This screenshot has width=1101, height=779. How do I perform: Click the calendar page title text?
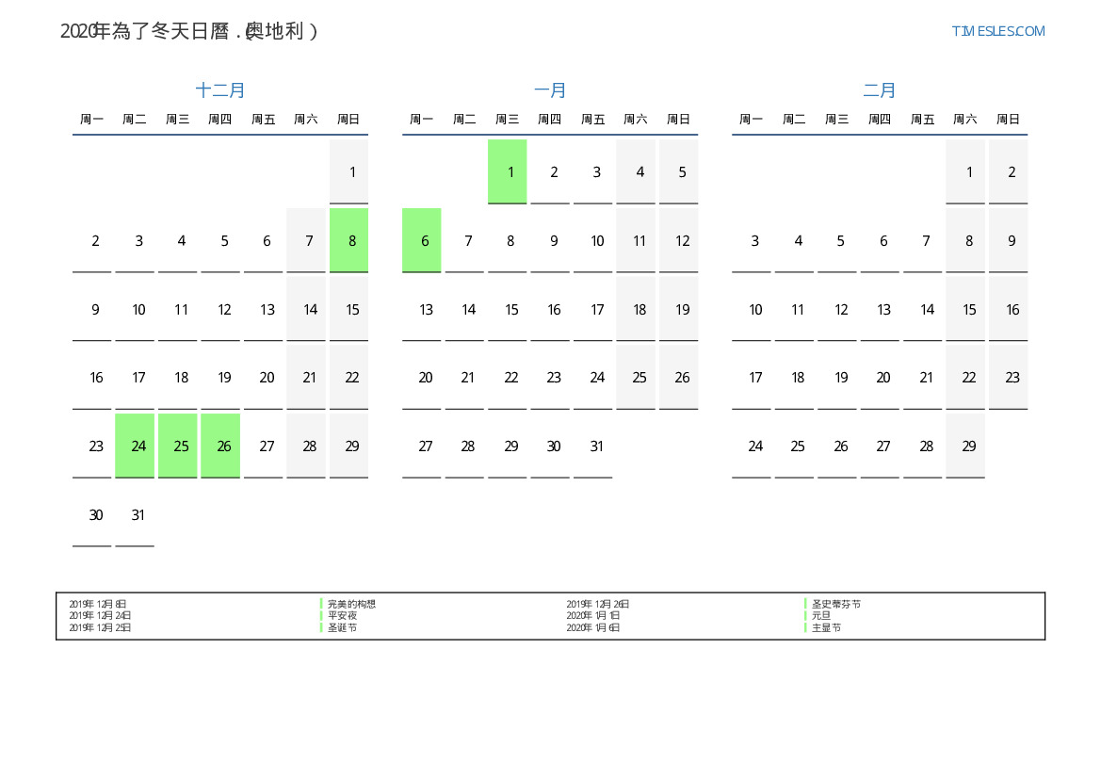(189, 31)
